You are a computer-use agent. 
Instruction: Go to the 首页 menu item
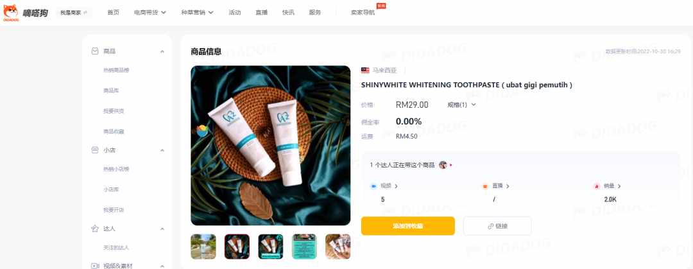(113, 12)
